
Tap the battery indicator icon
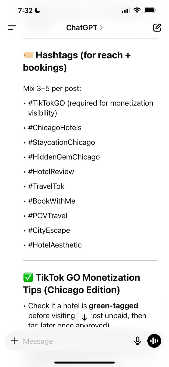pos(150,10)
